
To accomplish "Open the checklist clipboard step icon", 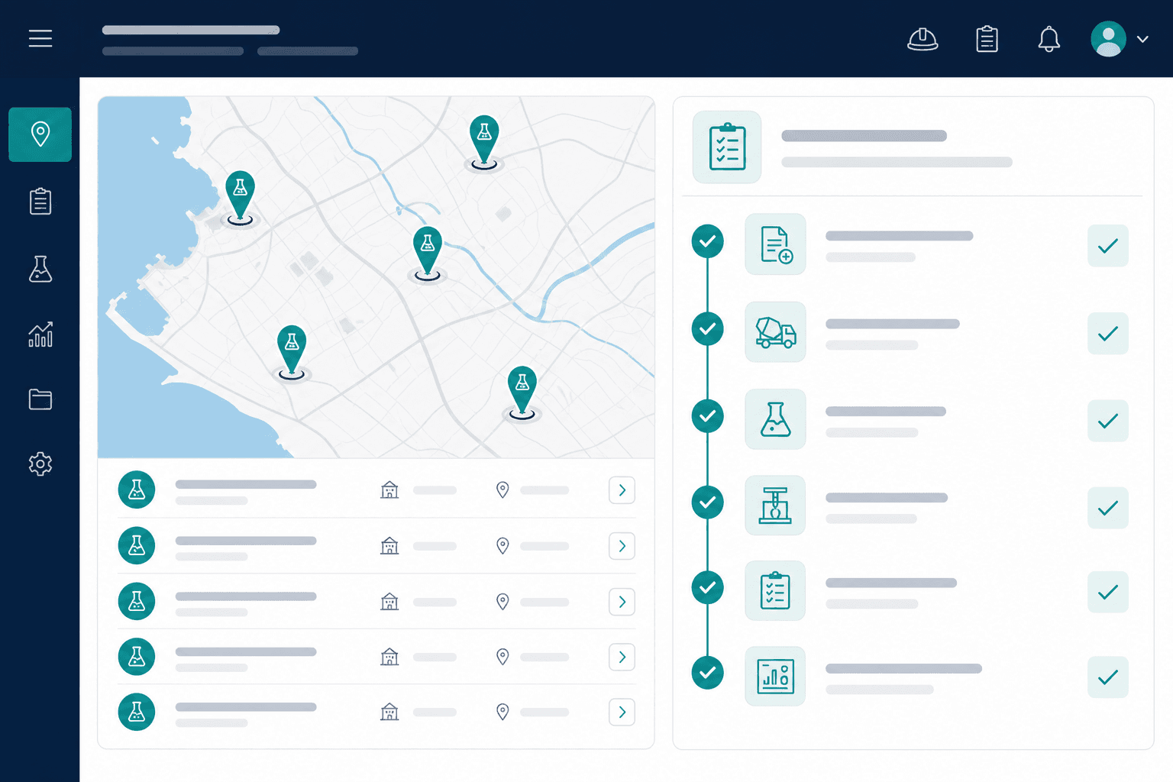I will click(775, 590).
